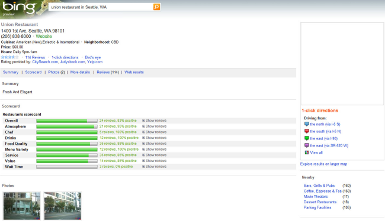Click the orange search magnifier button
385x221 pixels.
pyautogui.click(x=156, y=7)
